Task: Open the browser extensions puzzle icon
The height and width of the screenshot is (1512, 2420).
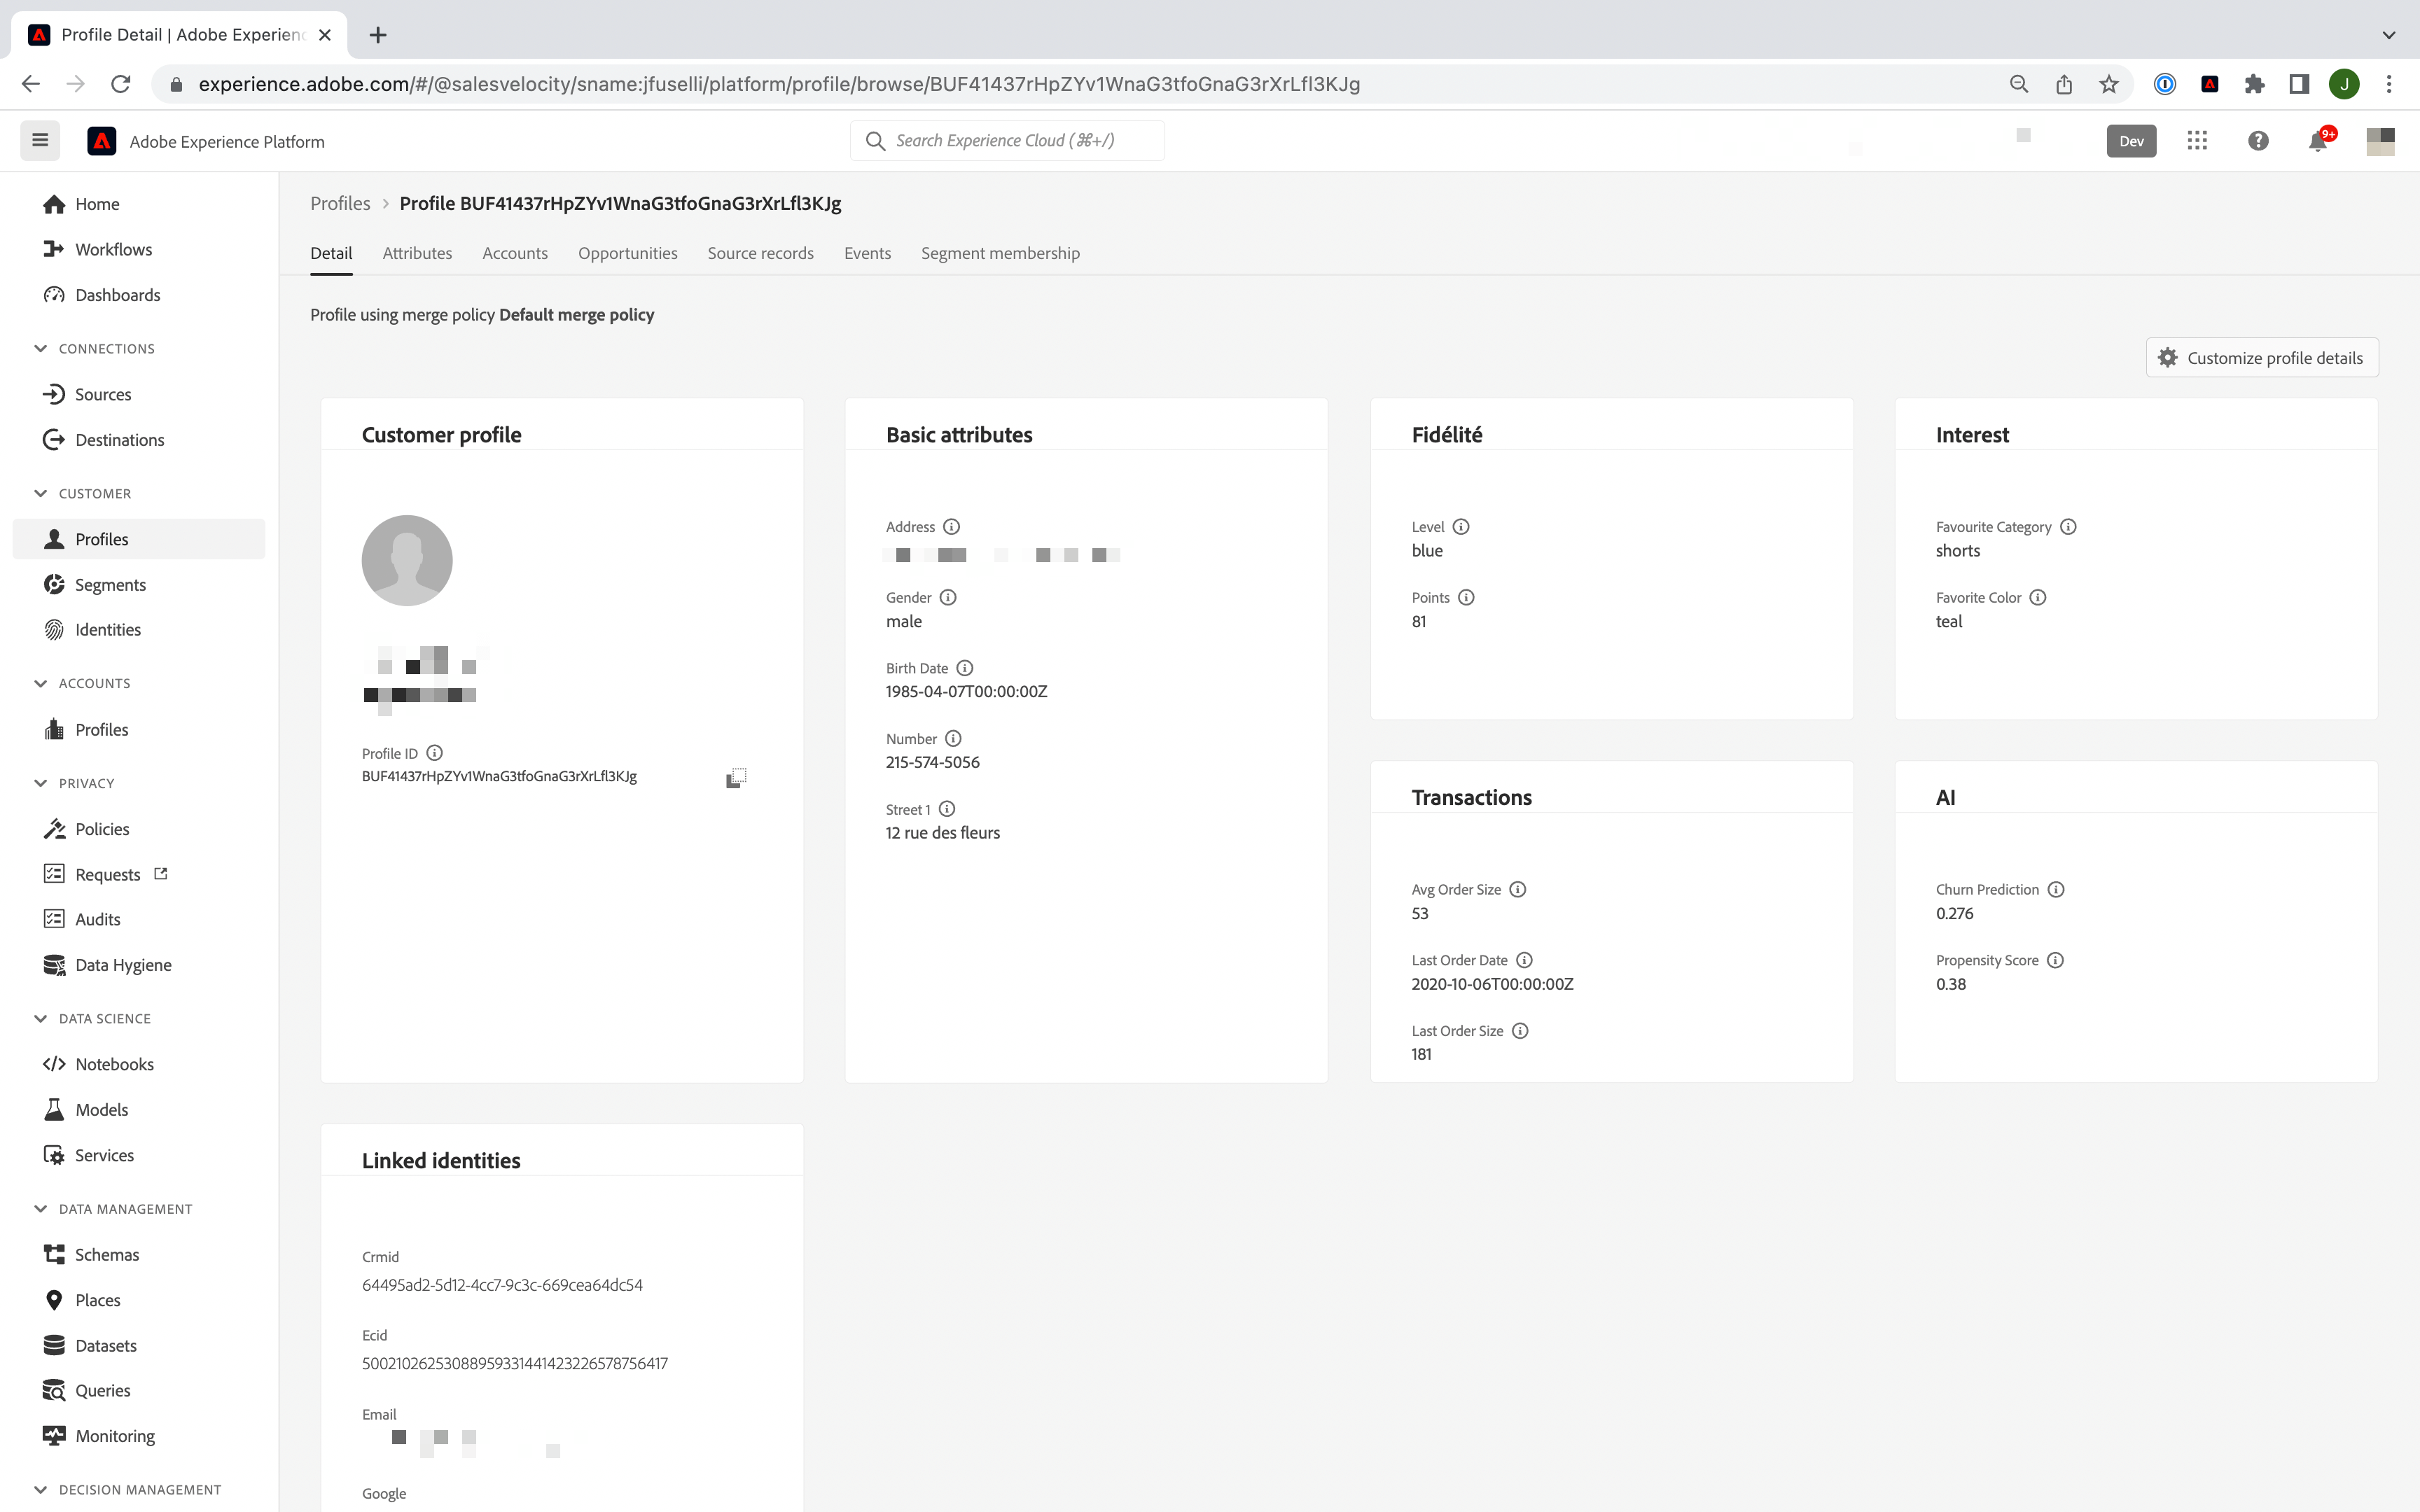Action: click(2254, 84)
